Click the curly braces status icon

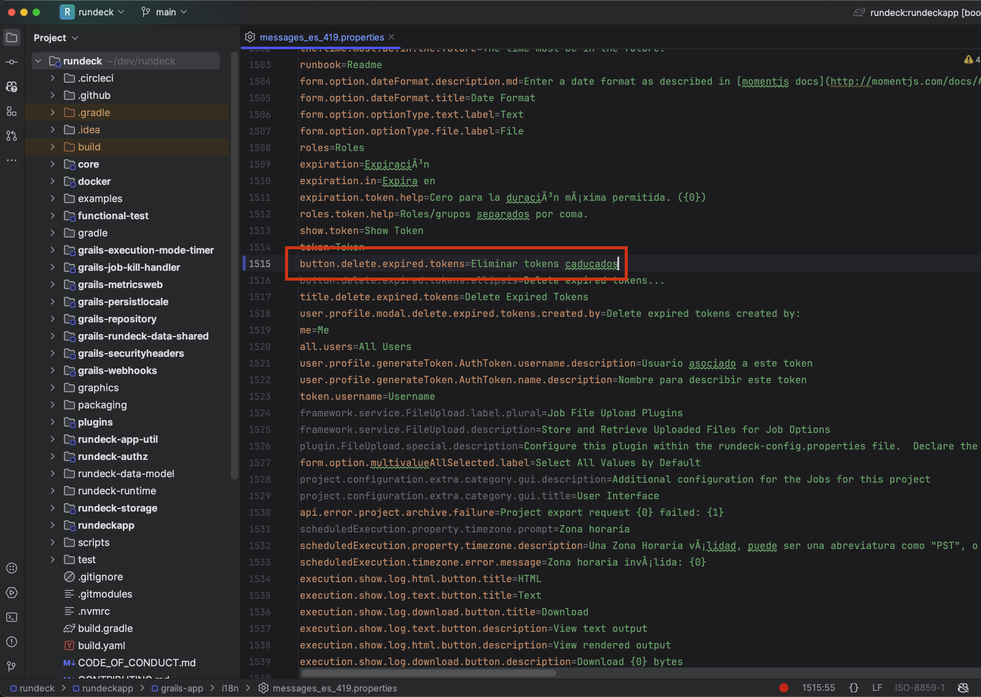[854, 688]
